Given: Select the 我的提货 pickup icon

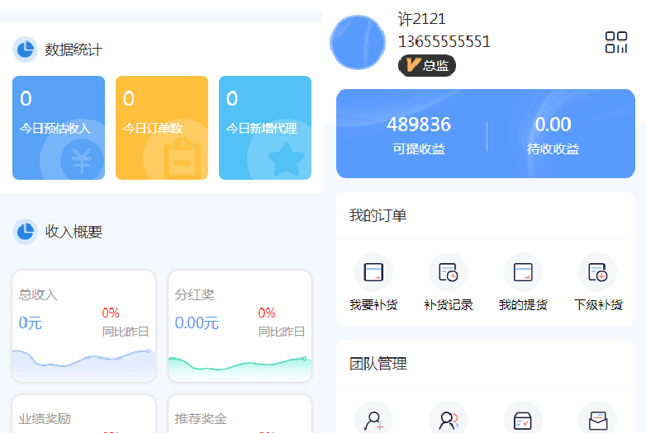Looking at the screenshot, I should 523,271.
